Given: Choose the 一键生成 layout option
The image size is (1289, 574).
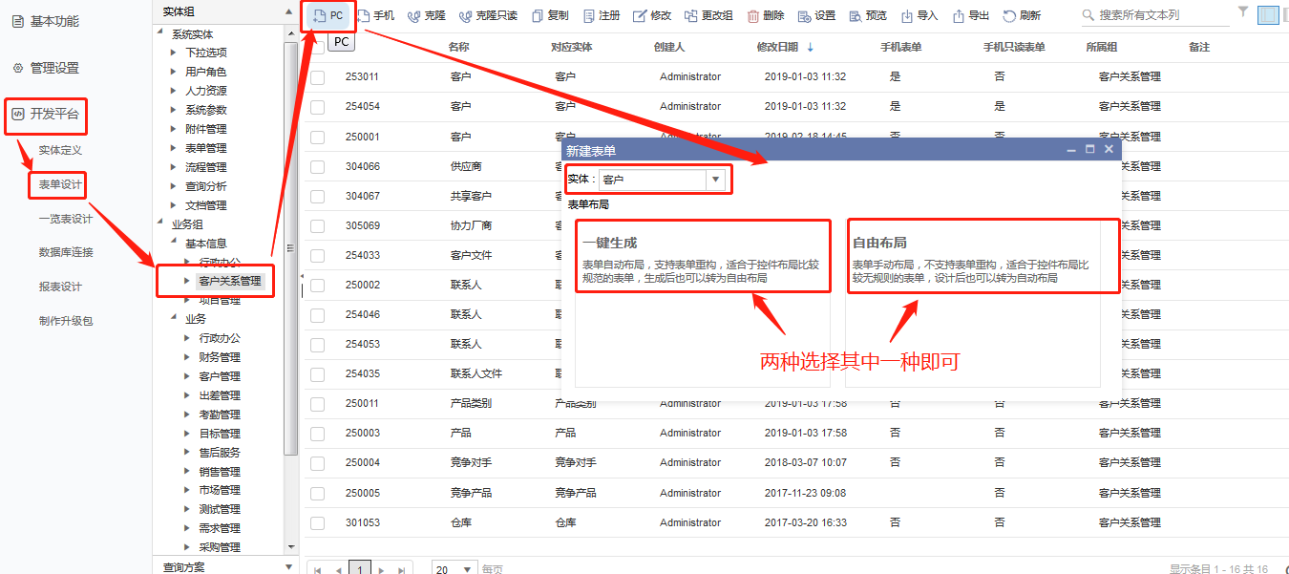Looking at the screenshot, I should coord(703,256).
